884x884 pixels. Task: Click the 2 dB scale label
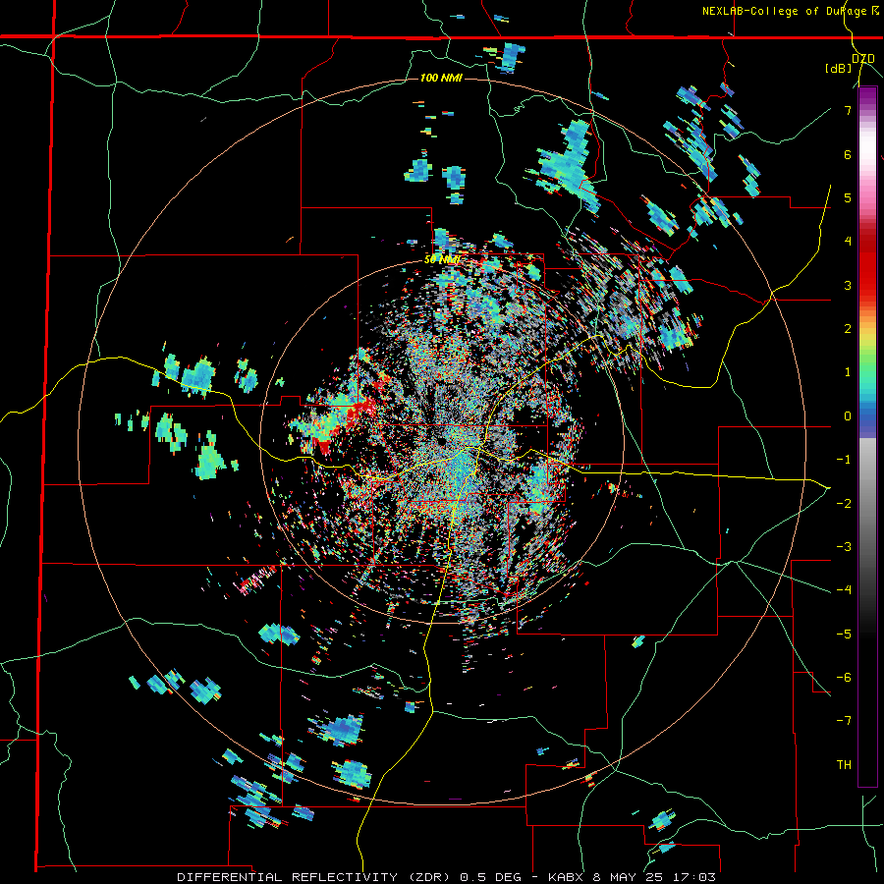(848, 329)
